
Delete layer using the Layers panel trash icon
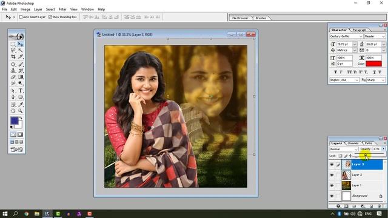(x=380, y=206)
